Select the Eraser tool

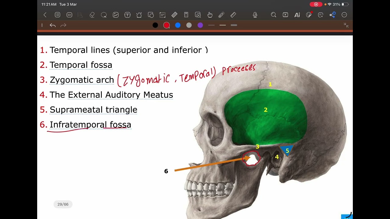click(x=92, y=15)
